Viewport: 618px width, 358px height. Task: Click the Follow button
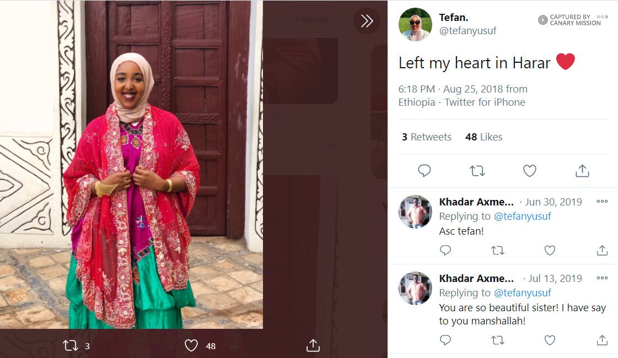tap(311, 19)
